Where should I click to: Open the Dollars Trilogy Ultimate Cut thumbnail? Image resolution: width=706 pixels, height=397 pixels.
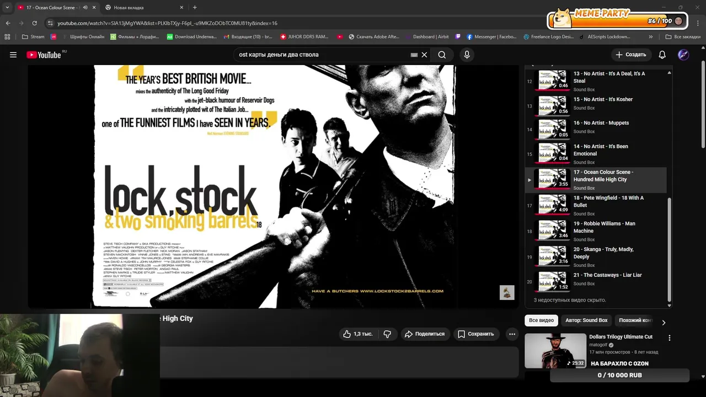click(x=555, y=351)
